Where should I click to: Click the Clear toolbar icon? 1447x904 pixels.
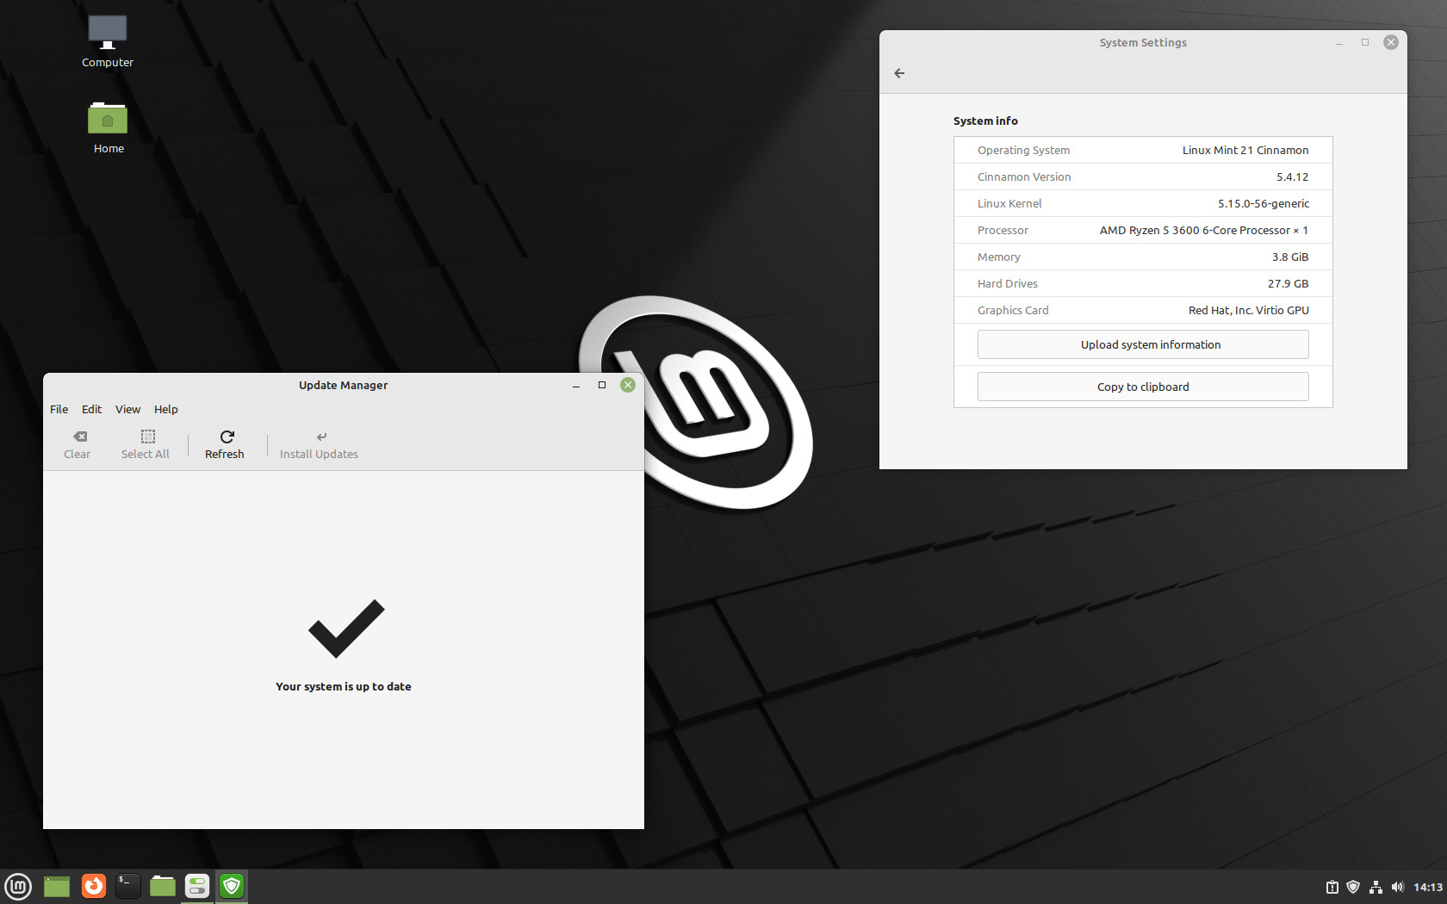[80, 437]
